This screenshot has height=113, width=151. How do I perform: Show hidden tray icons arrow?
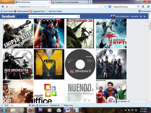click(122, 110)
